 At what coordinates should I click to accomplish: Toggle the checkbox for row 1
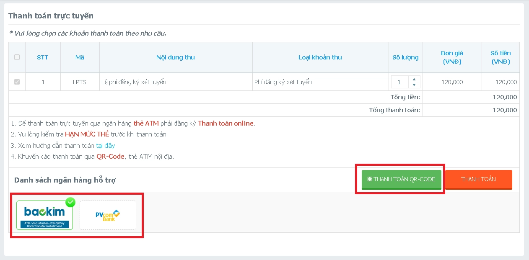(x=17, y=82)
